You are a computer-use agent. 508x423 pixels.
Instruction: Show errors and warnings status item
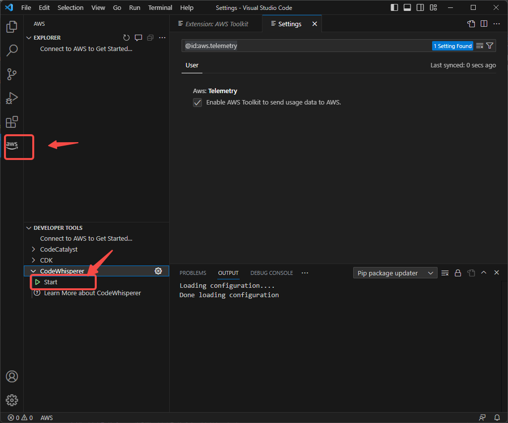click(x=20, y=418)
